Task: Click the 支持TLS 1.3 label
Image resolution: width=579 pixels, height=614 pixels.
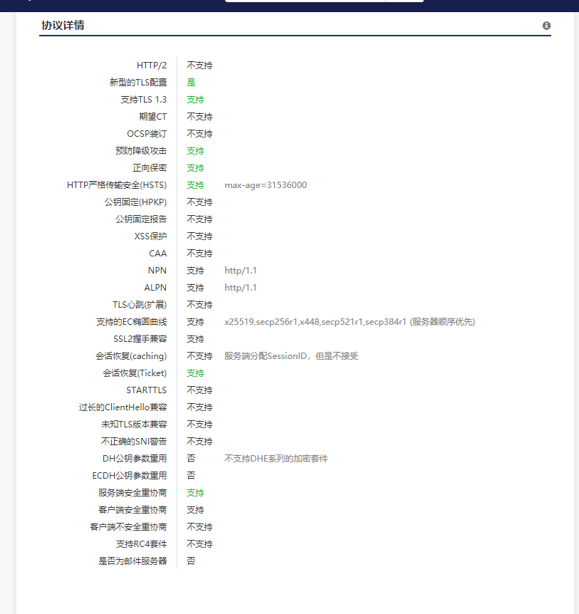Action: [x=144, y=100]
